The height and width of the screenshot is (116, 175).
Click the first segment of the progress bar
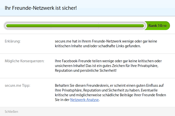coord(28,26)
